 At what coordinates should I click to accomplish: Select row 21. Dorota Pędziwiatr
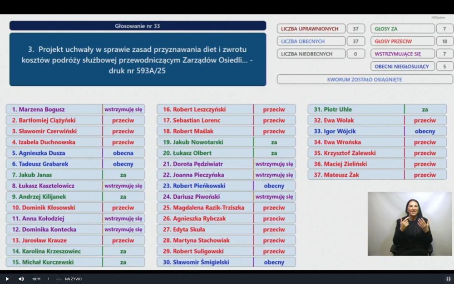click(226, 164)
